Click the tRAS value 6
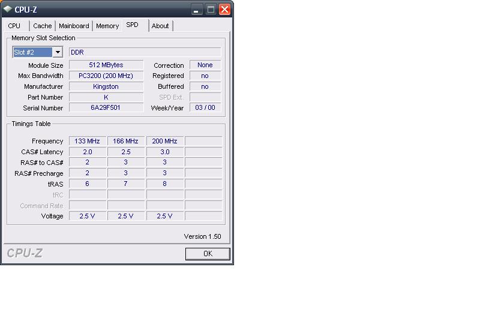 pyautogui.click(x=88, y=184)
